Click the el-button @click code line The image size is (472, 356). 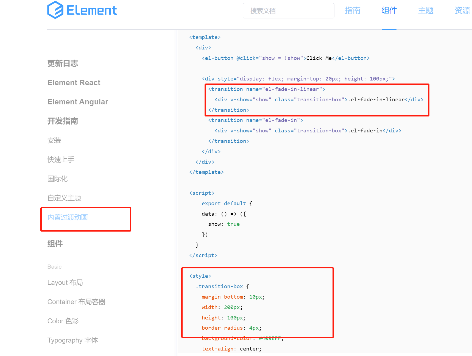coord(286,58)
